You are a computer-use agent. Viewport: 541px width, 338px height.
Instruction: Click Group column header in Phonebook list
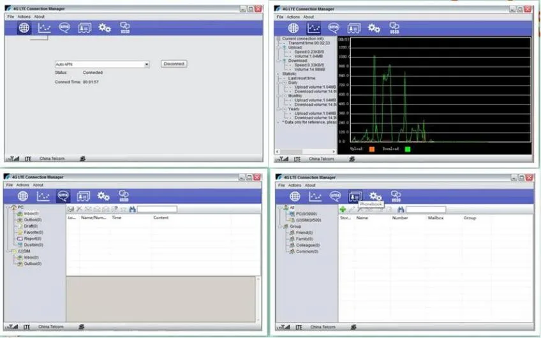pyautogui.click(x=470, y=218)
